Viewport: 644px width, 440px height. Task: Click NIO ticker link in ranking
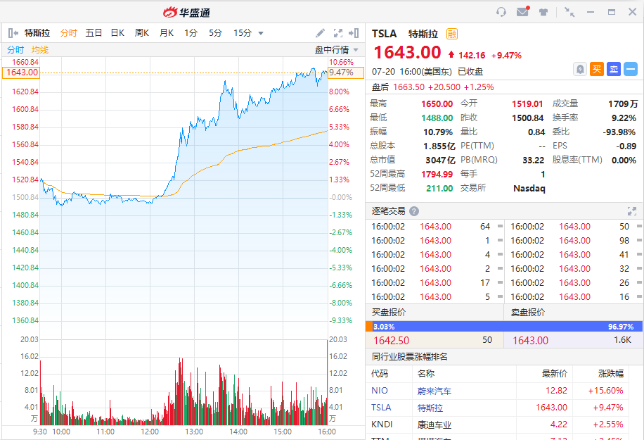click(x=380, y=391)
